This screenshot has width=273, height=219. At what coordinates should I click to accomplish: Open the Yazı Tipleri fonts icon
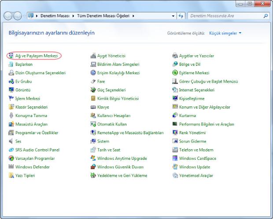point(11,176)
